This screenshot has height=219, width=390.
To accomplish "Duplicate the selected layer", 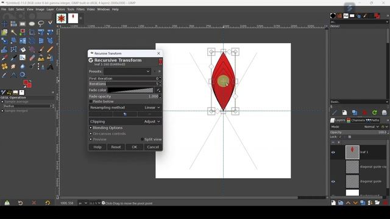I will click(363, 203).
